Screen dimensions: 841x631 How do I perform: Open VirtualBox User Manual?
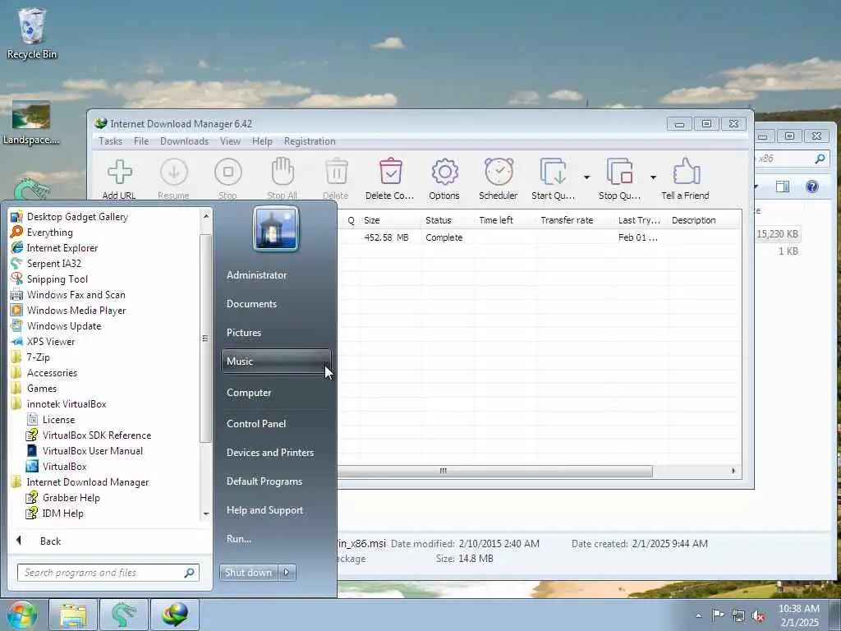pyautogui.click(x=104, y=451)
